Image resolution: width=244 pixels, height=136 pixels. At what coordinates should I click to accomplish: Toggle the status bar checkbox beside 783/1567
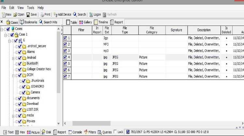coord(128,132)
